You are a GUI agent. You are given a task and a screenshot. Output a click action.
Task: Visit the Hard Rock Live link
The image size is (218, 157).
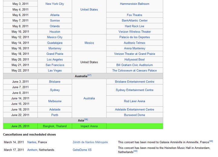pos(134,26)
